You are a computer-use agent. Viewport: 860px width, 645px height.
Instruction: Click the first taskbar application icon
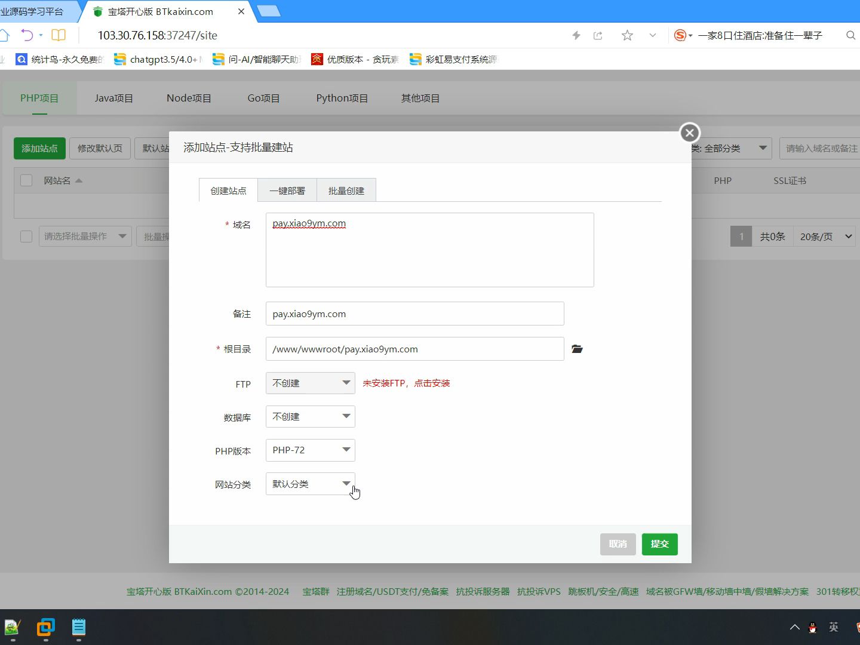point(13,628)
